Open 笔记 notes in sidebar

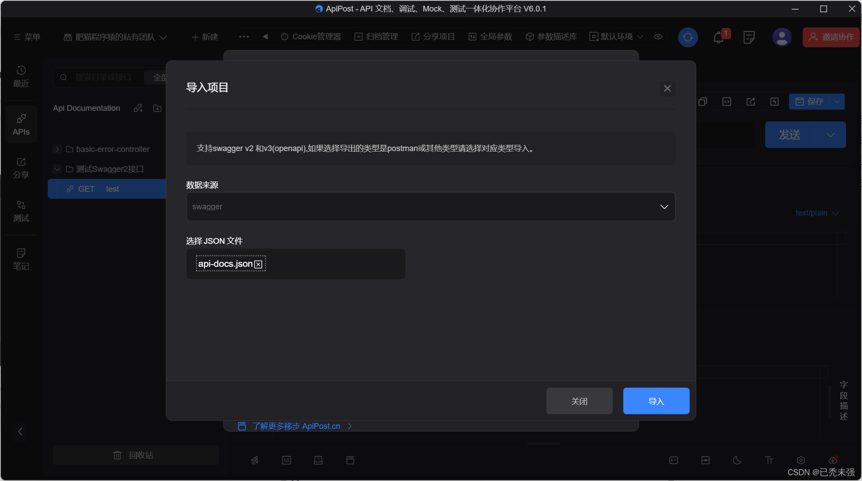pyautogui.click(x=21, y=259)
